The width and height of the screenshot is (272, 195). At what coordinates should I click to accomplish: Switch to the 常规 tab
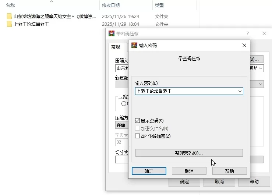[x=116, y=47]
